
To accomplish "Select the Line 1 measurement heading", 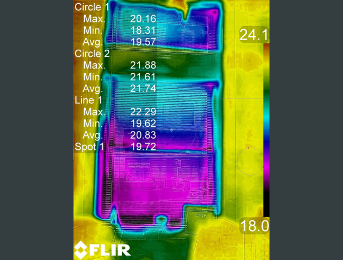I will pyautogui.click(x=88, y=100).
